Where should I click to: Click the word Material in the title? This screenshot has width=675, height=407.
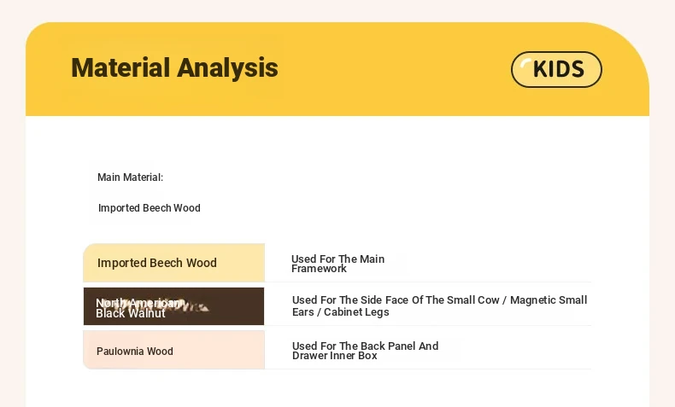point(120,68)
